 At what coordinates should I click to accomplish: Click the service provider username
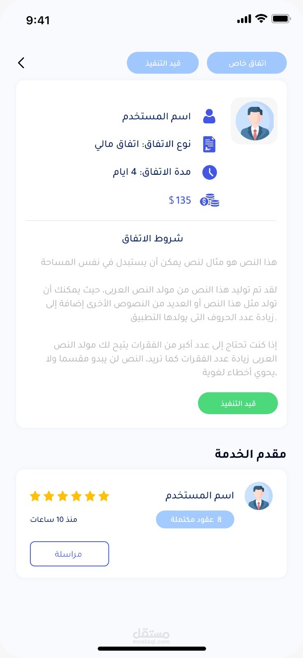(x=200, y=496)
